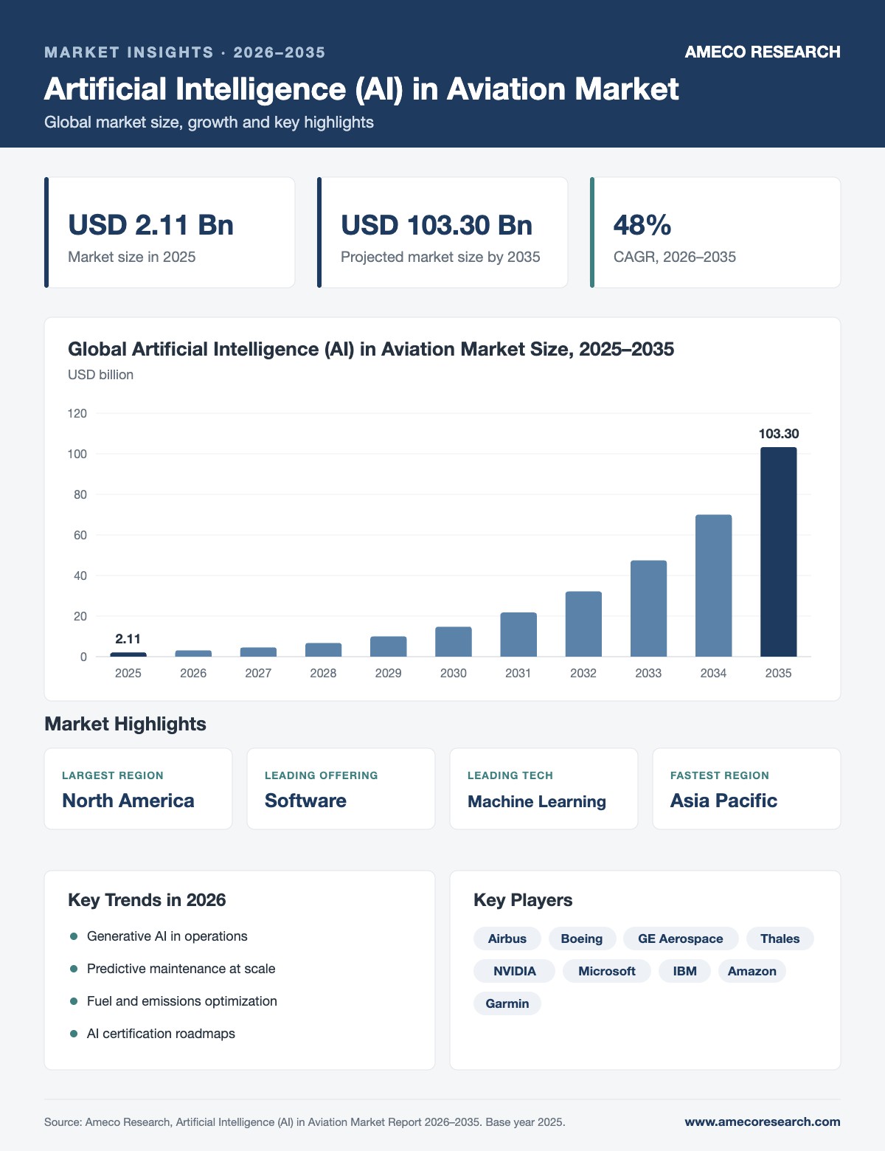Image resolution: width=885 pixels, height=1151 pixels.
Task: Click the '2035' x-axis year label
Action: 779,673
